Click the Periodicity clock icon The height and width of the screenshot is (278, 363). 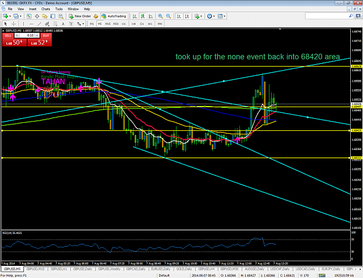pyautogui.click(x=210, y=16)
